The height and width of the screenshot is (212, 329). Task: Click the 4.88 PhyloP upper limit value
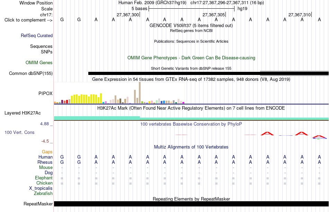point(44,124)
